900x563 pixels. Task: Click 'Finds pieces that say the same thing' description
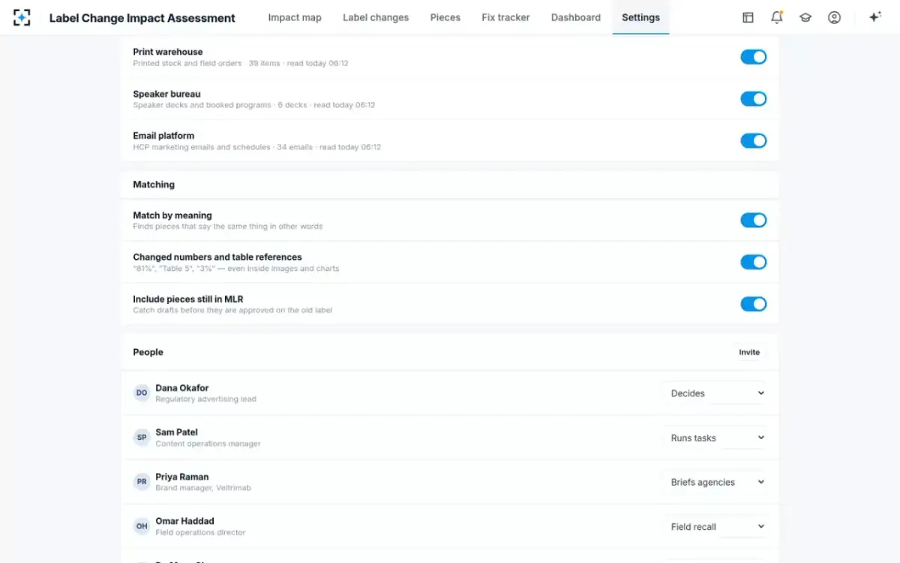point(228,226)
